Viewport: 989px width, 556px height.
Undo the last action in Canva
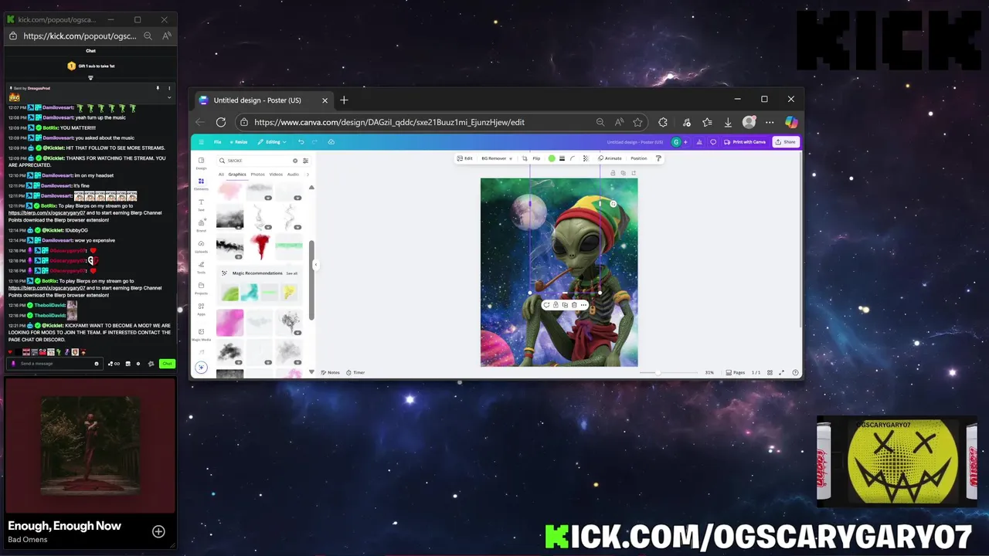301,142
